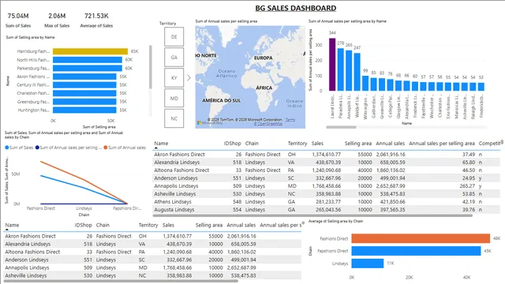Sort by the Competit column header
The height and width of the screenshot is (284, 505).
489,144
